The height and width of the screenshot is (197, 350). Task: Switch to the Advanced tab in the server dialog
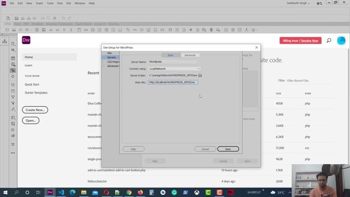click(x=190, y=55)
